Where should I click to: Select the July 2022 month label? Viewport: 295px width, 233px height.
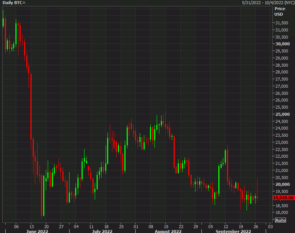(101, 232)
